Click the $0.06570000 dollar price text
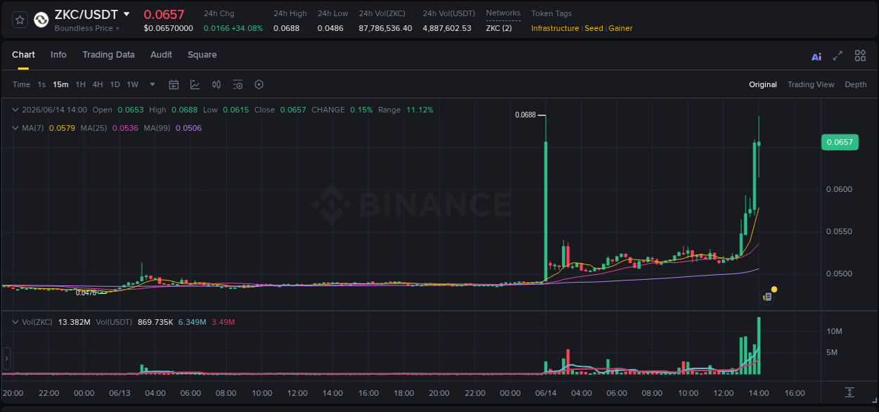The height and width of the screenshot is (412, 879). [x=168, y=28]
